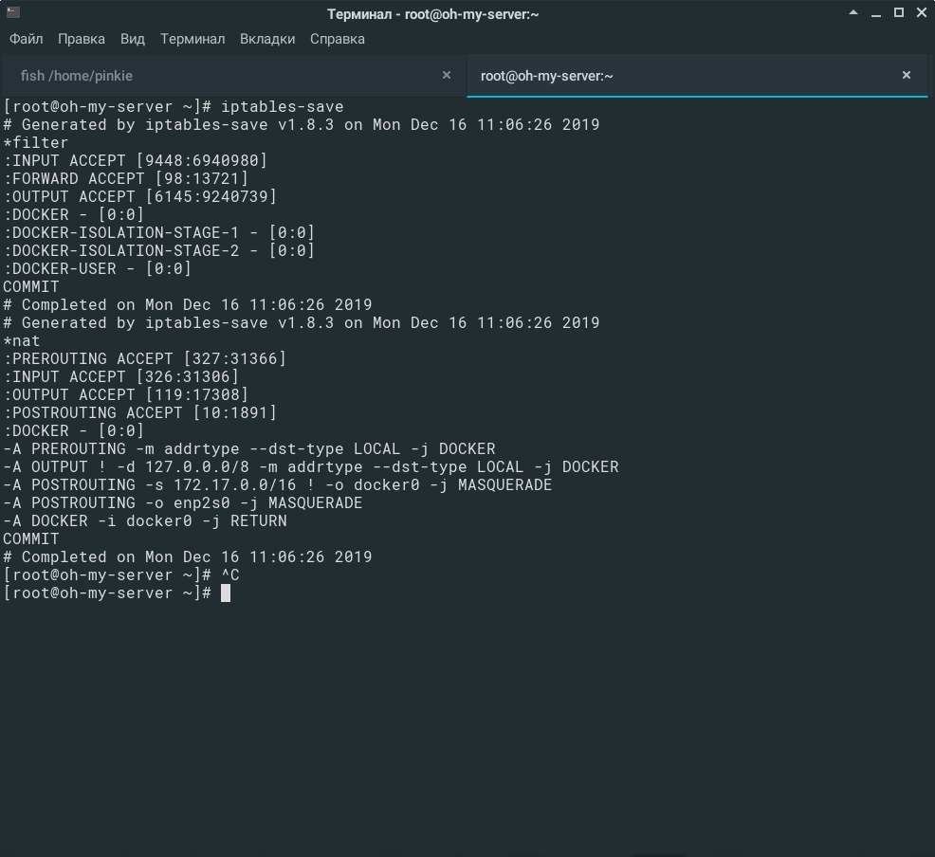This screenshot has width=935, height=857.
Task: Click the '-A POSTROUTING -o enp2s0' rule
Action: click(182, 503)
